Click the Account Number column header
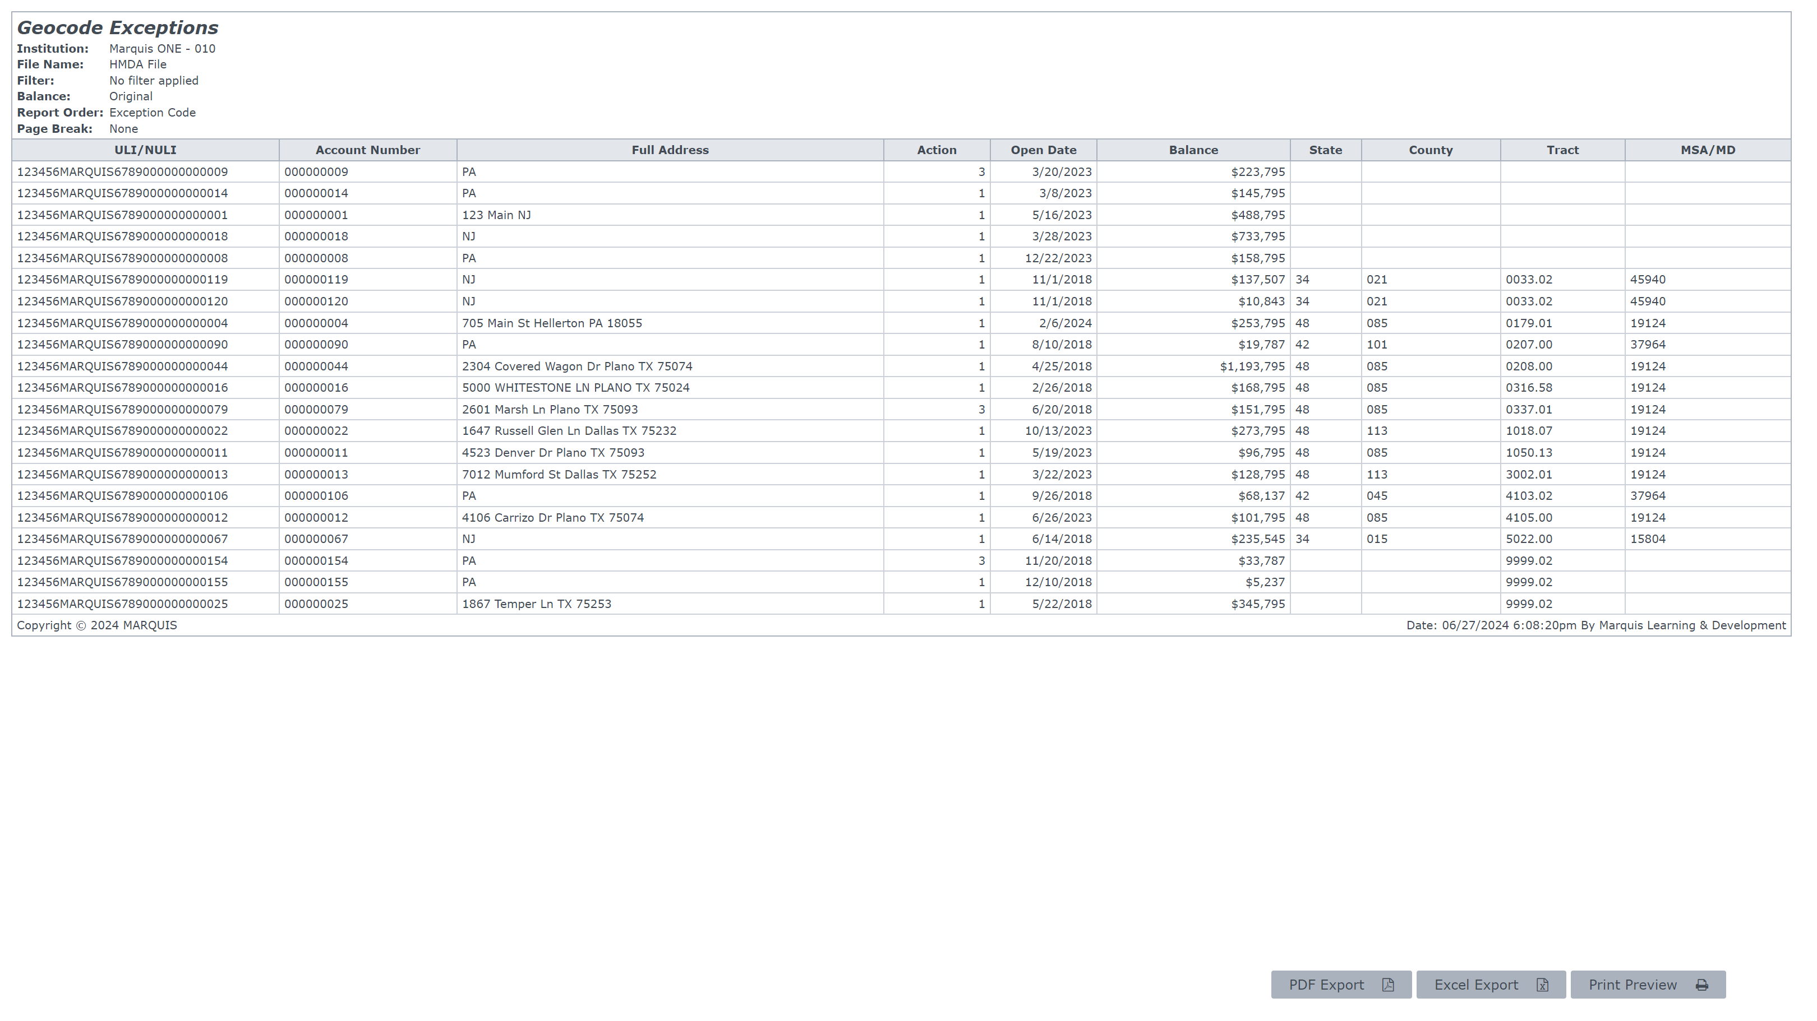 [367, 150]
